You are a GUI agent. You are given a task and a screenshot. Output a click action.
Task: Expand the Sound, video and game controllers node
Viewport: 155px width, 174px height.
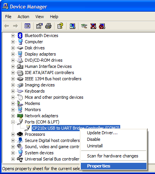coord(13,147)
